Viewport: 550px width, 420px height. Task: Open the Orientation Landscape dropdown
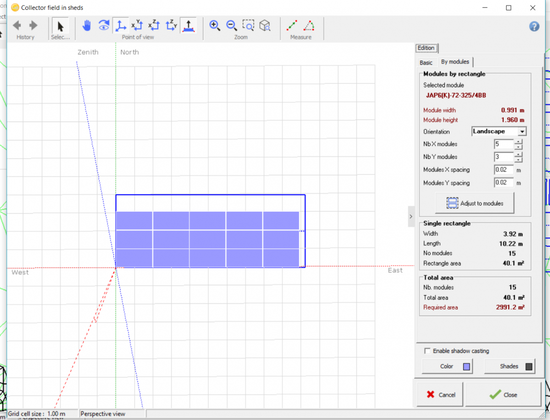[x=522, y=131]
